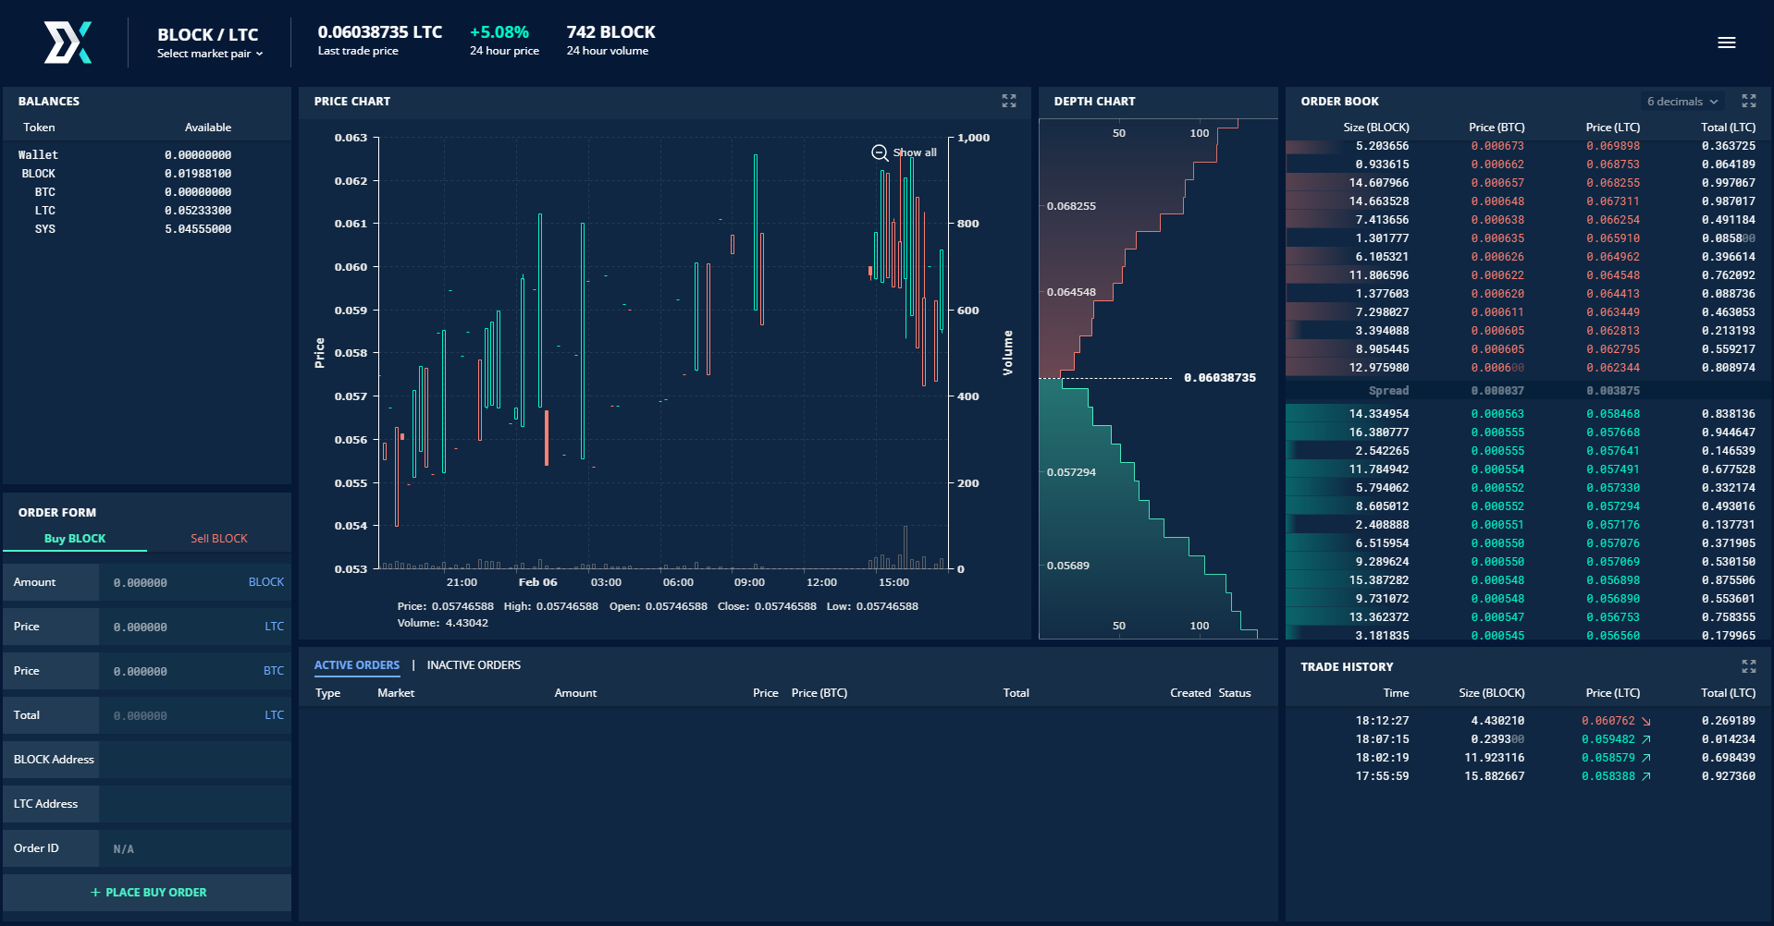Open the 6 decimals dropdown

[1682, 102]
